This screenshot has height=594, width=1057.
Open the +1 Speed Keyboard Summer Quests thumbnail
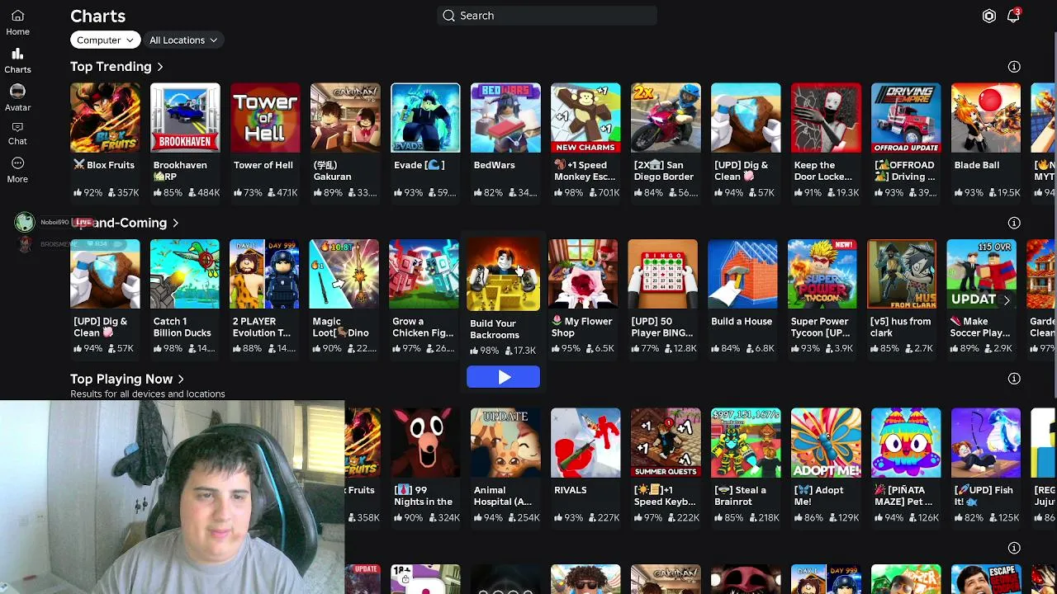666,443
